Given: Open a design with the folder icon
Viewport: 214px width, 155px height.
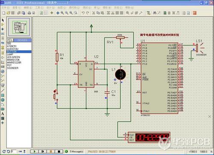Looking at the screenshot, I should [x=9, y=13].
